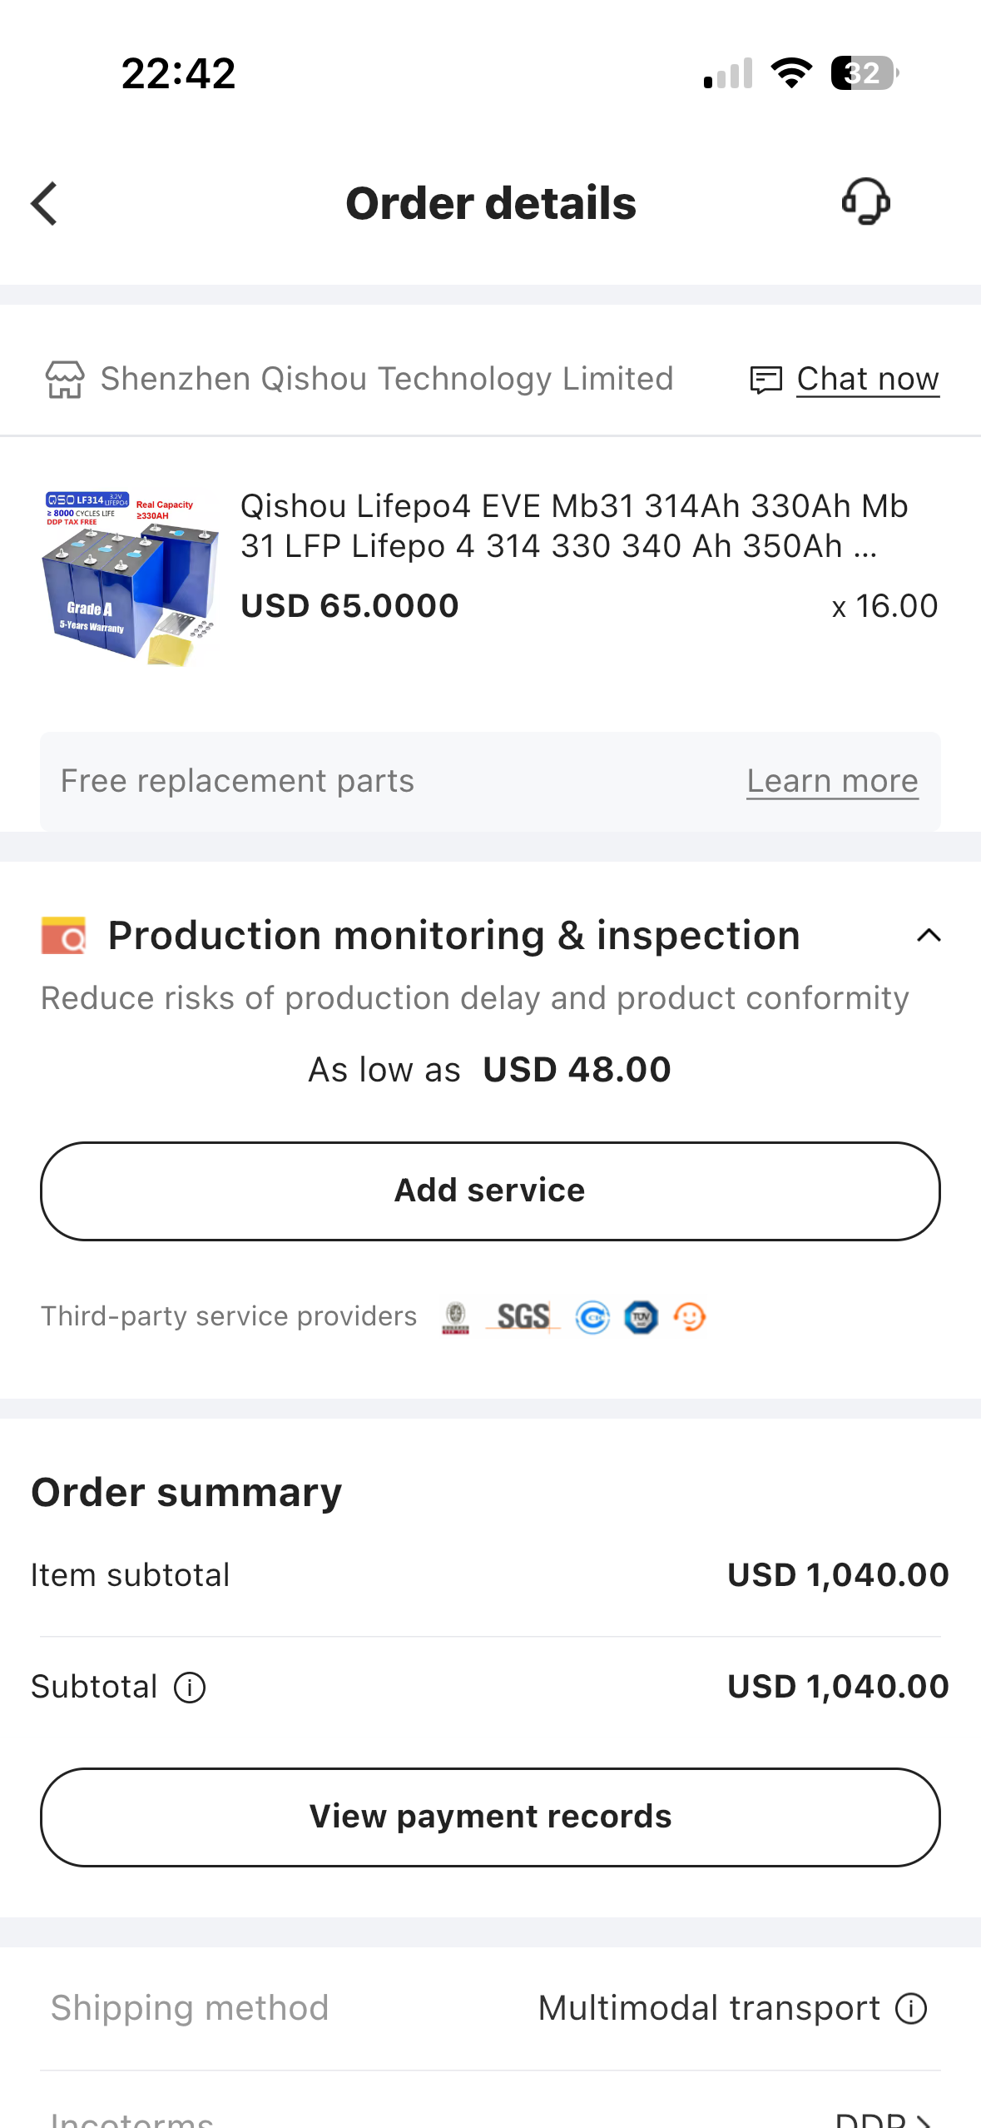Tap the TUV provider logo
Image resolution: width=981 pixels, height=2128 pixels.
[641, 1317]
